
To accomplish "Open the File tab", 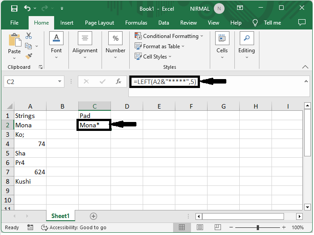I will [x=14, y=23].
